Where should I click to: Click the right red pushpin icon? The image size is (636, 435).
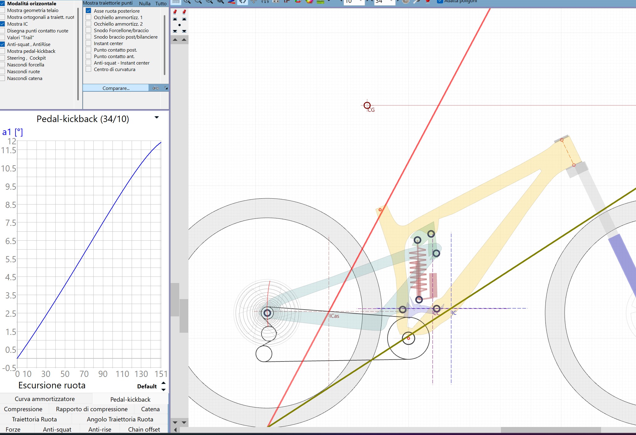tap(184, 12)
